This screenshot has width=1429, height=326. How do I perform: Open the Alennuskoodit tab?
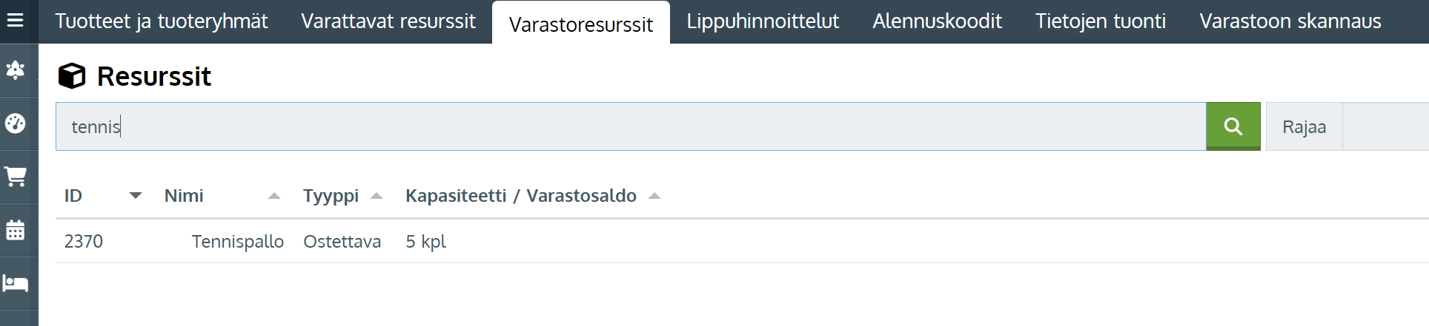(937, 21)
